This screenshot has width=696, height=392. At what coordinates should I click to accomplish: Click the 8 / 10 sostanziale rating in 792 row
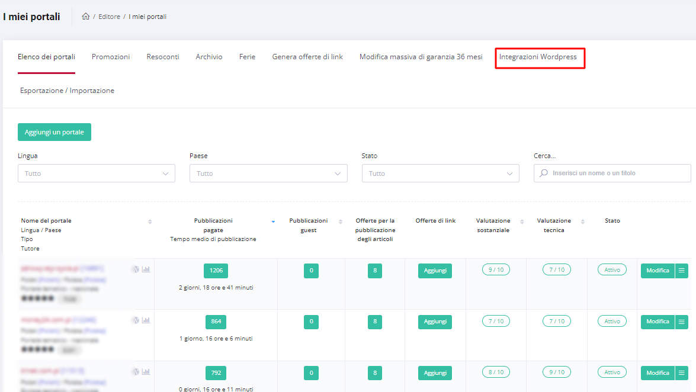coord(496,372)
